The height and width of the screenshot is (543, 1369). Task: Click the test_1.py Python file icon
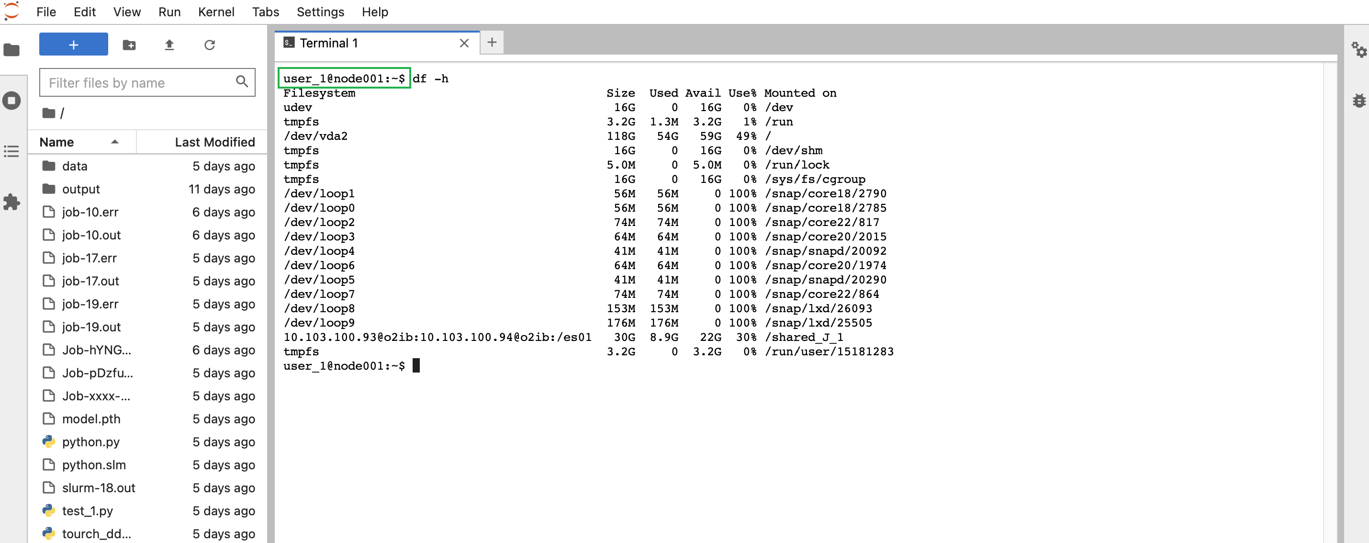pyautogui.click(x=49, y=510)
